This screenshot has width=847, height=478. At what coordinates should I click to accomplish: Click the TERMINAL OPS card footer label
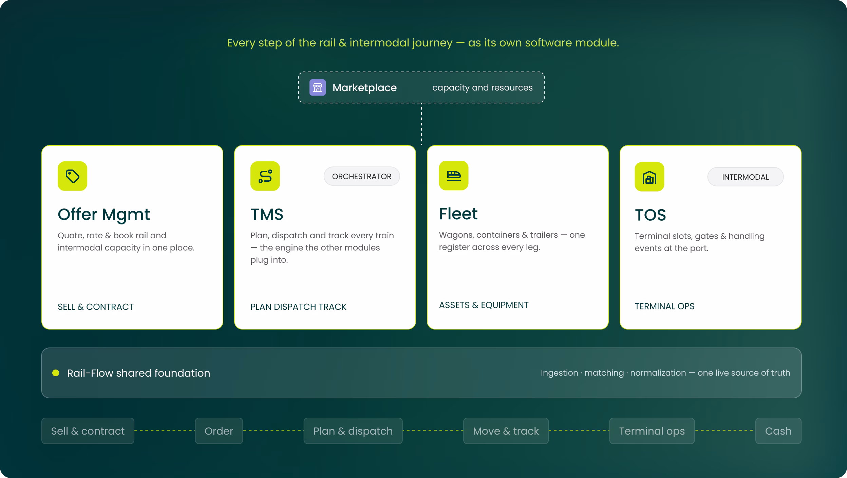pyautogui.click(x=664, y=306)
